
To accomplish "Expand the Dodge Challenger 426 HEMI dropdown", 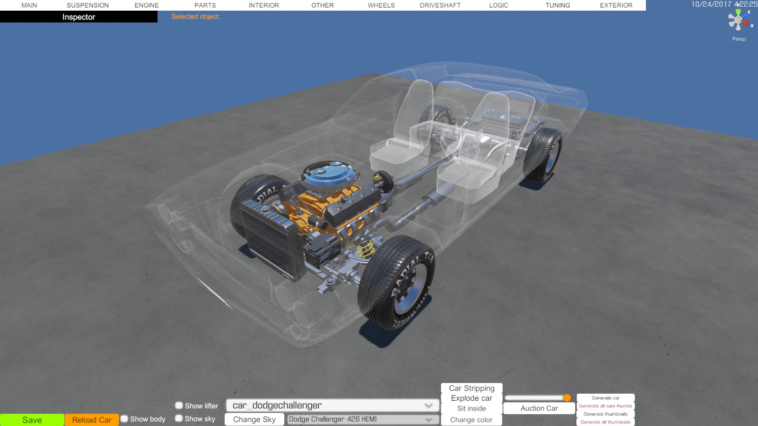I will 363,419.
